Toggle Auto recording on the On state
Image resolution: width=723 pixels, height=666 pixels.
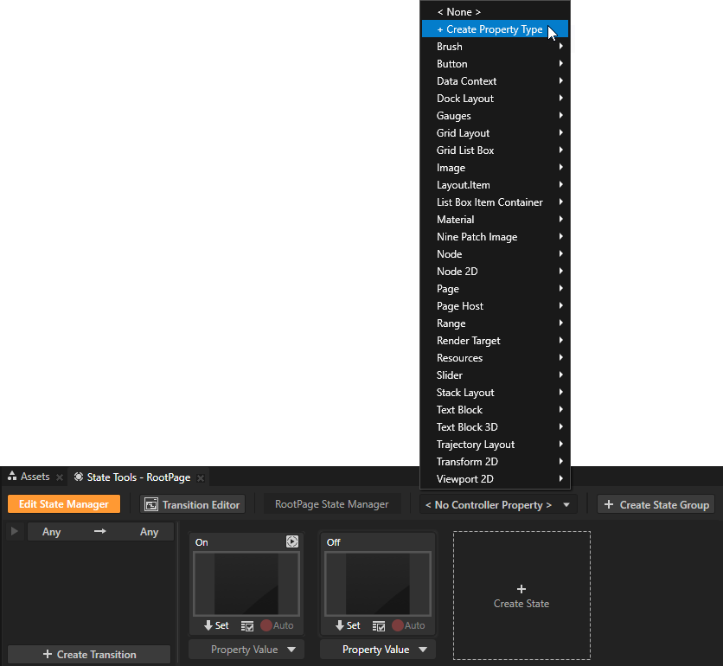click(x=277, y=625)
